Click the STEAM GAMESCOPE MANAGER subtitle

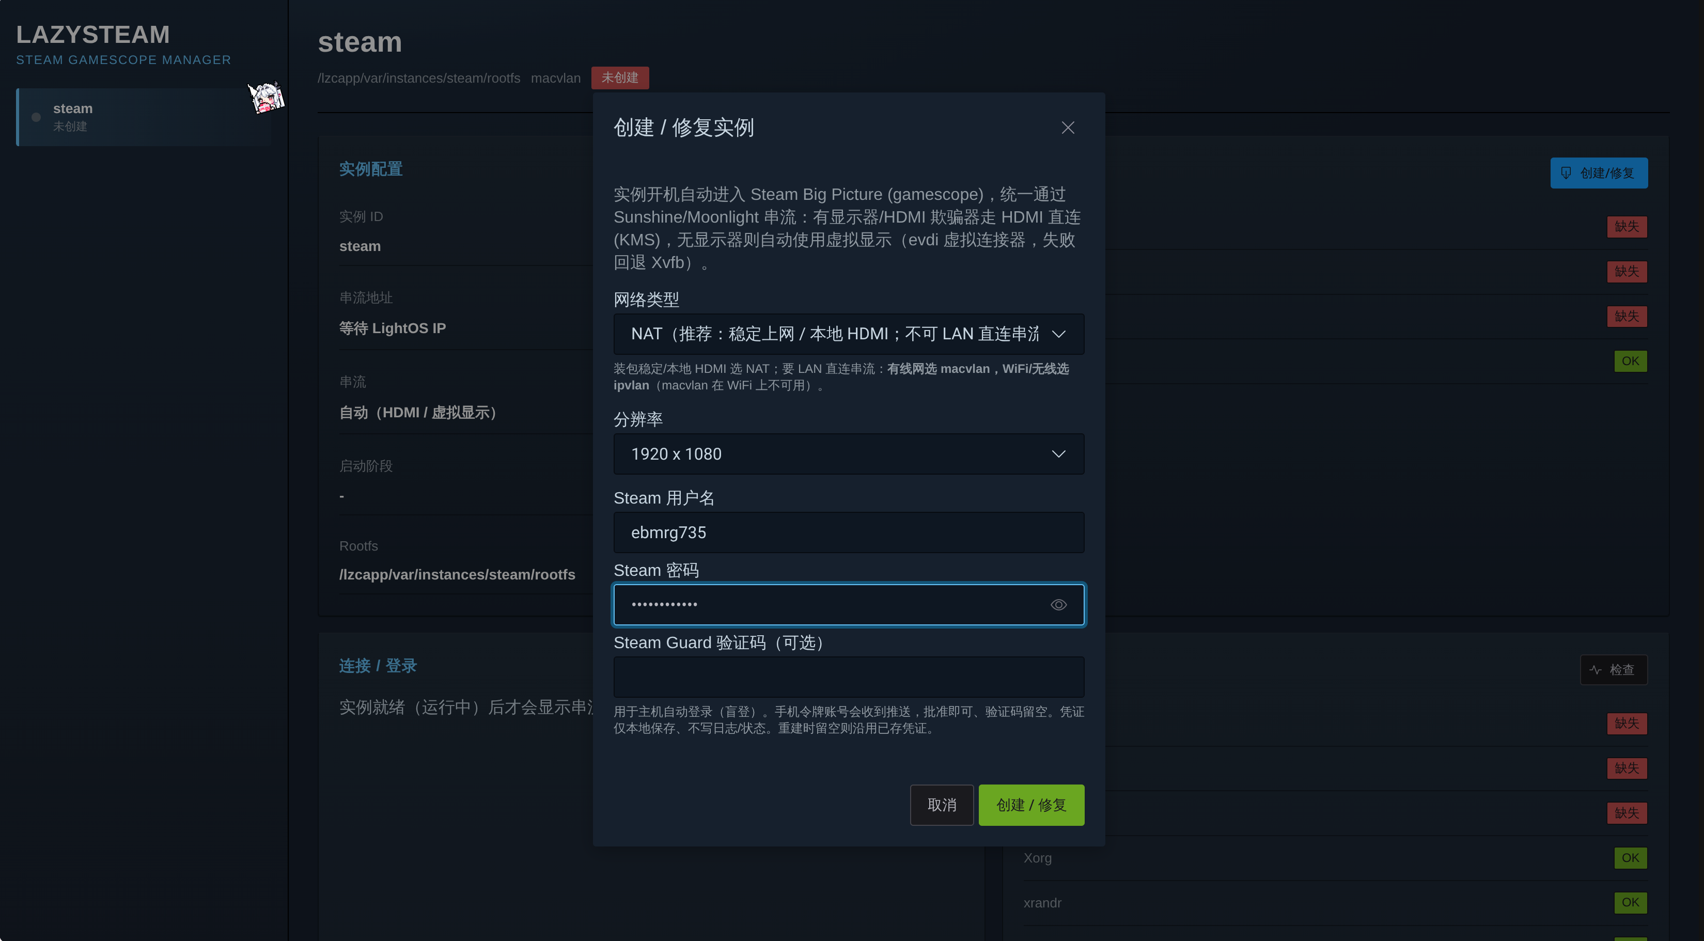click(123, 59)
